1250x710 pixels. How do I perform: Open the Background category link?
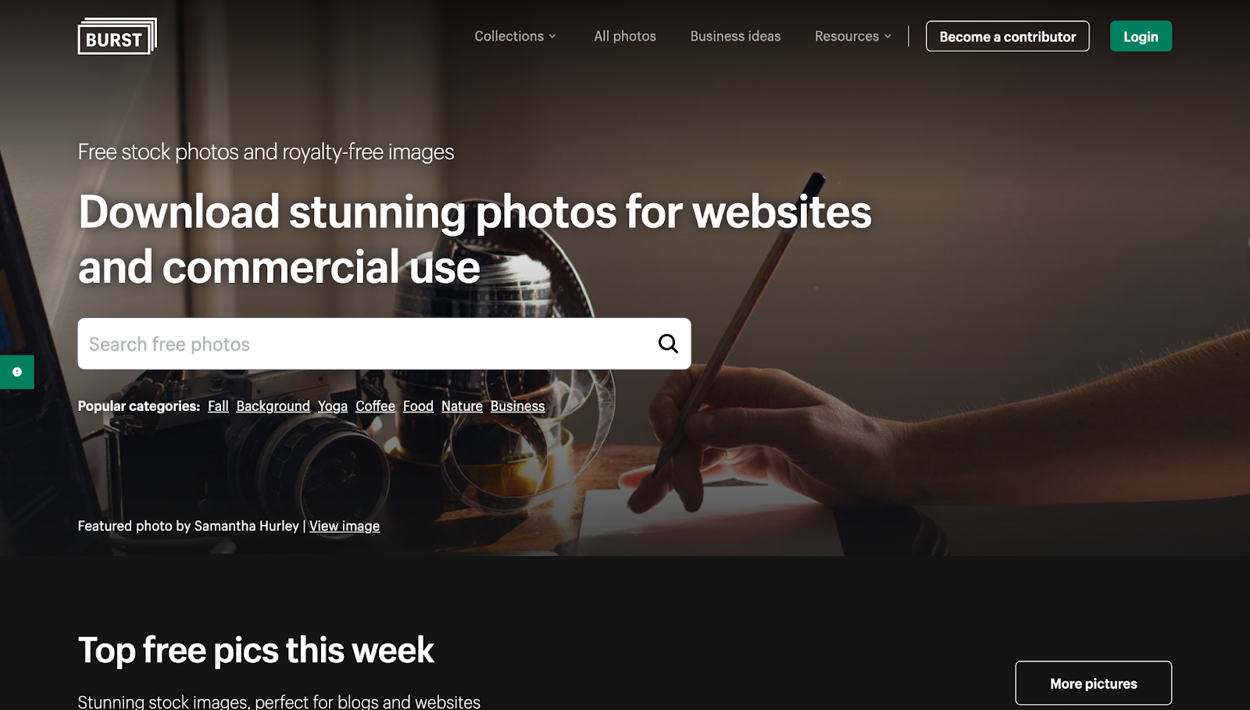pyautogui.click(x=273, y=406)
